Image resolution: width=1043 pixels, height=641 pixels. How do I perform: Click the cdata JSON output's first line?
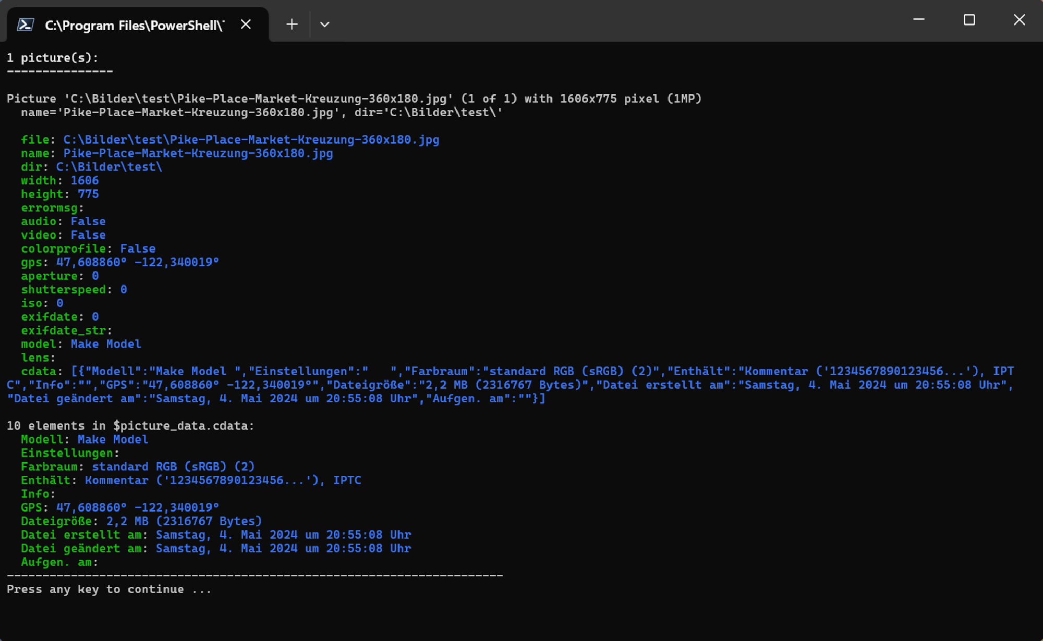tap(542, 371)
